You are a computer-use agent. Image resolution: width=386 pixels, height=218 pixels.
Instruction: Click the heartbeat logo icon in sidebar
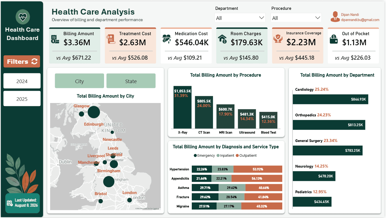tap(22, 16)
